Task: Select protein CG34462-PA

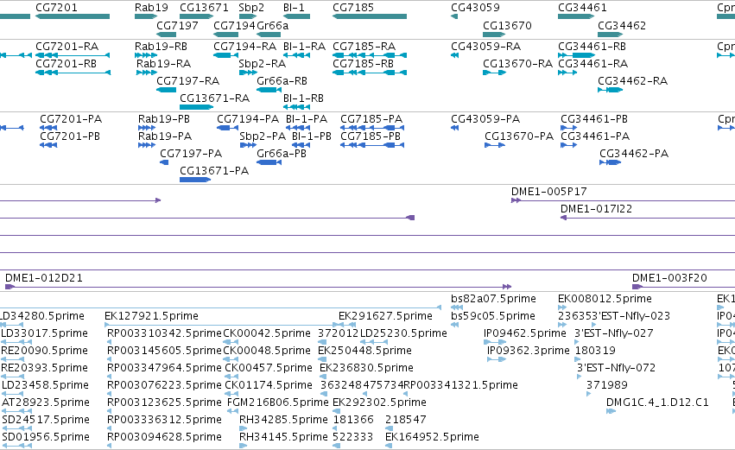Action: pos(611,162)
